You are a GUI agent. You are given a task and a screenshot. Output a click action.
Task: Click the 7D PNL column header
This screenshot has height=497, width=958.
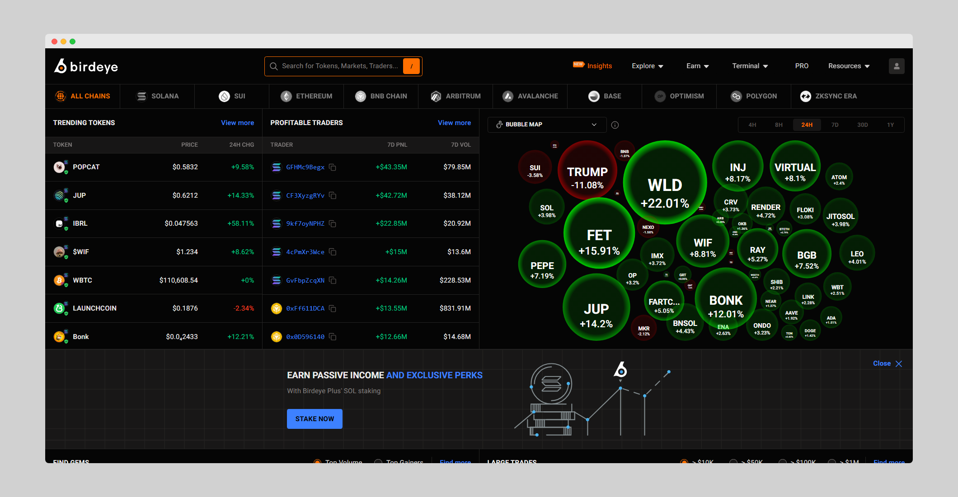pyautogui.click(x=397, y=145)
